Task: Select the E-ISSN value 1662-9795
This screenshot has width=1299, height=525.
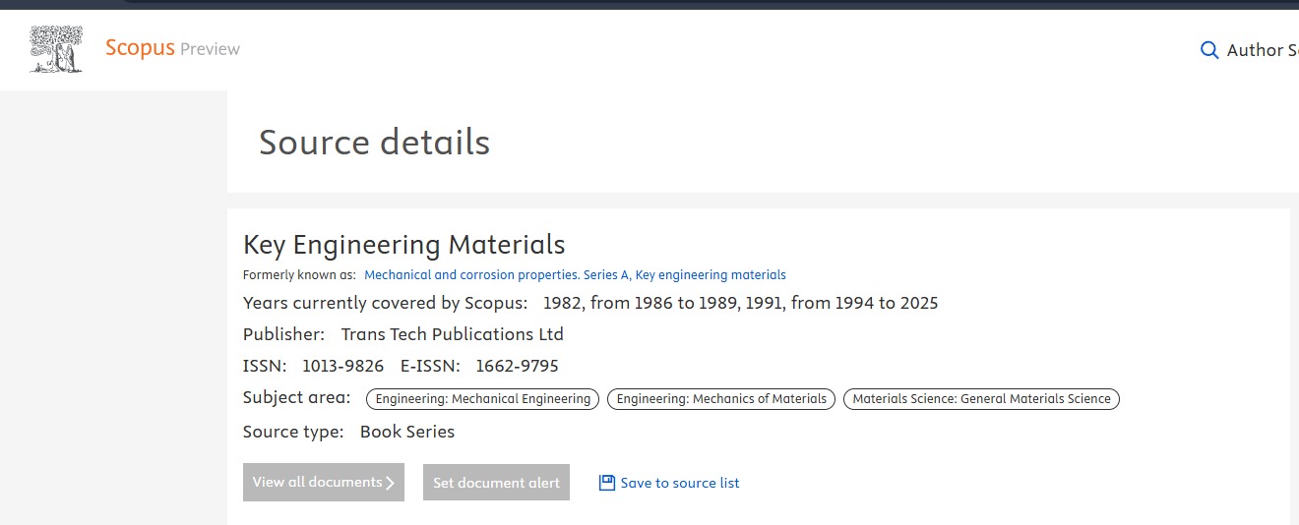Action: (517, 366)
